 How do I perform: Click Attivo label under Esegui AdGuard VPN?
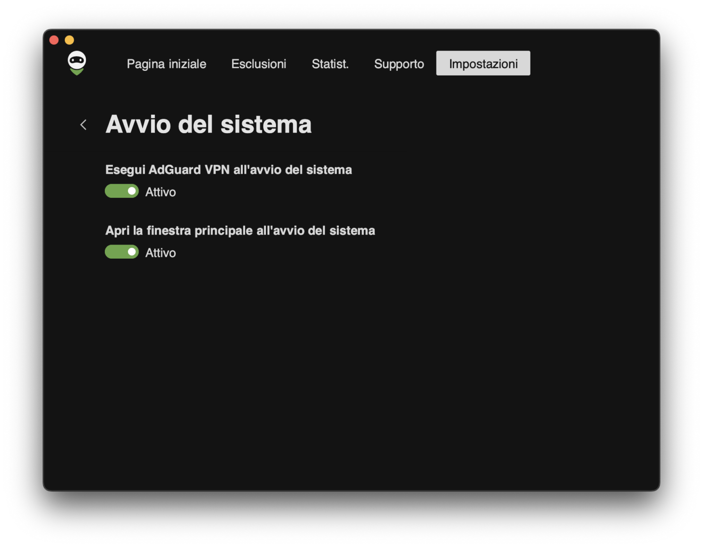(x=160, y=192)
